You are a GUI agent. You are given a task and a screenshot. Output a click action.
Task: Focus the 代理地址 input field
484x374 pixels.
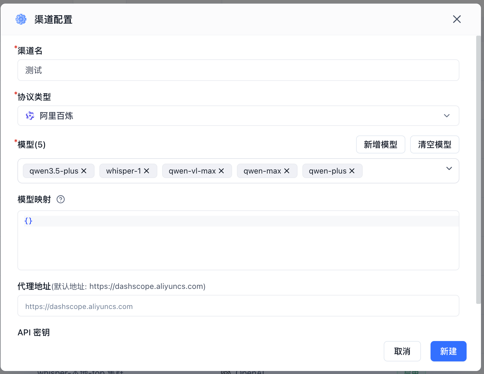click(x=238, y=306)
